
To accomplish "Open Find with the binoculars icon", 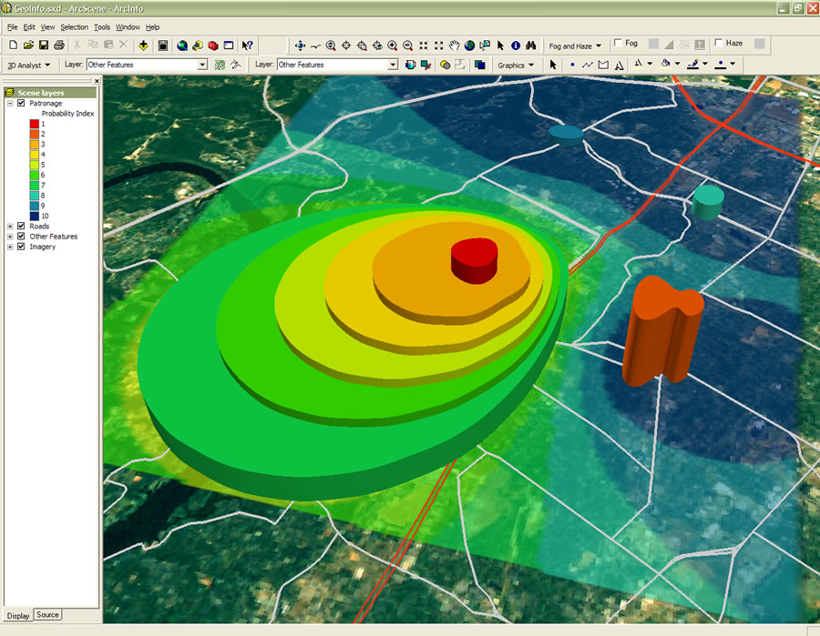I will (531, 46).
